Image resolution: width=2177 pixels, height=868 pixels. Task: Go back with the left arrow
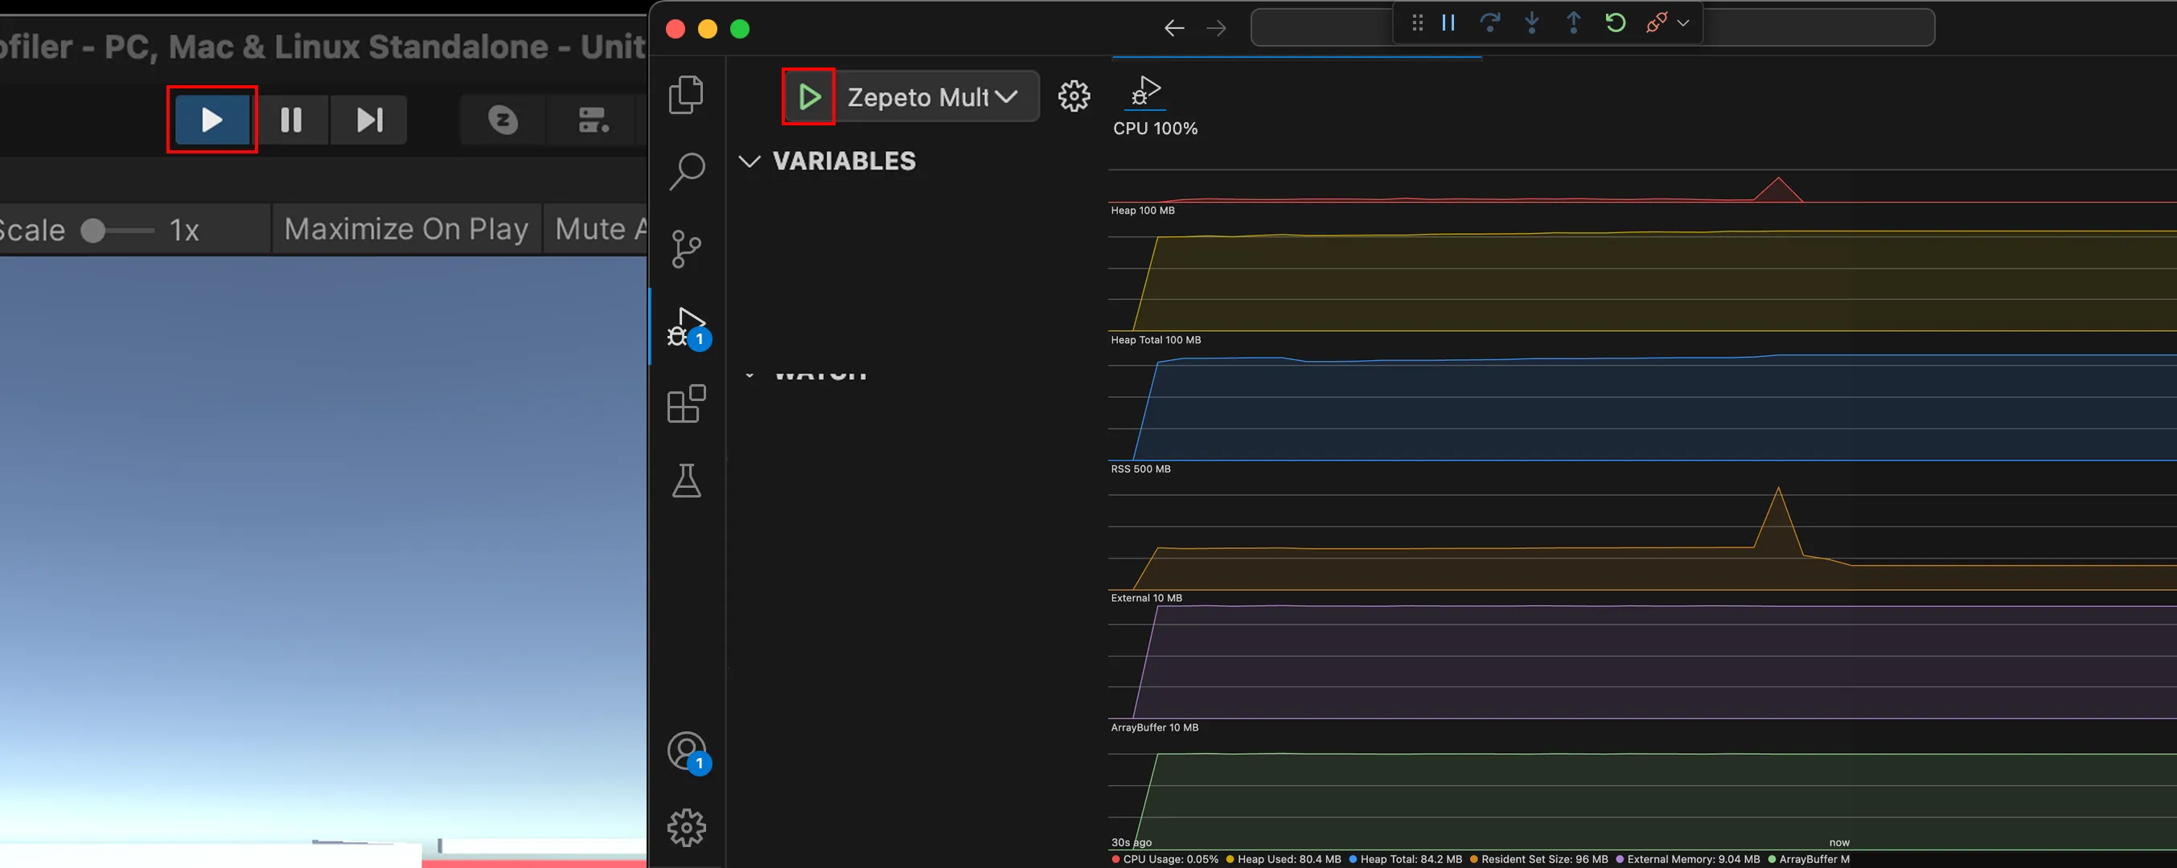click(x=1174, y=29)
